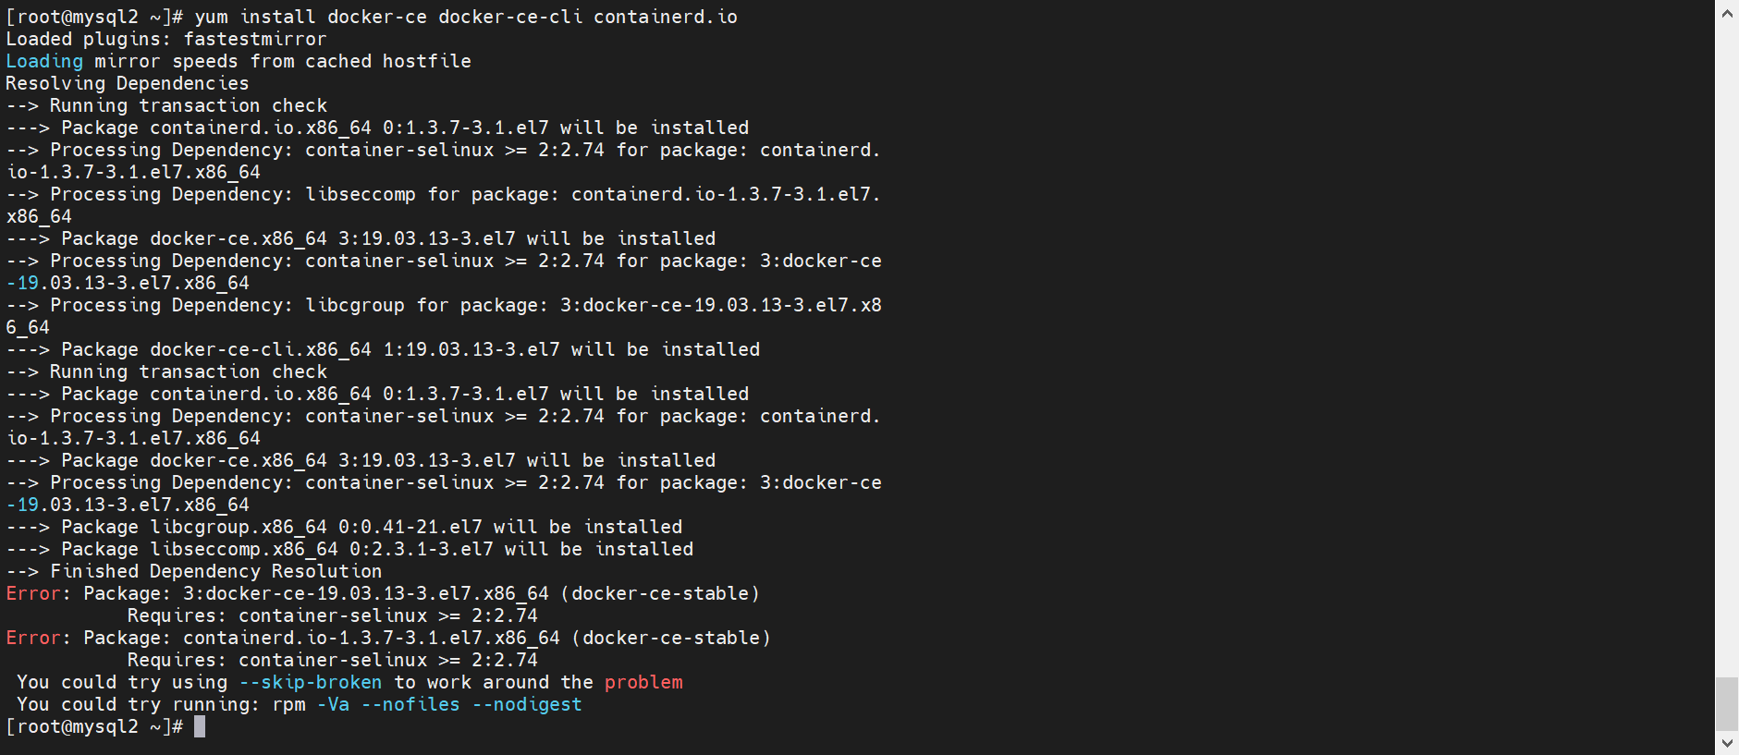Click 'libcgroup.x86_64' in the package line
Image resolution: width=1739 pixels, height=755 pixels.
click(239, 527)
